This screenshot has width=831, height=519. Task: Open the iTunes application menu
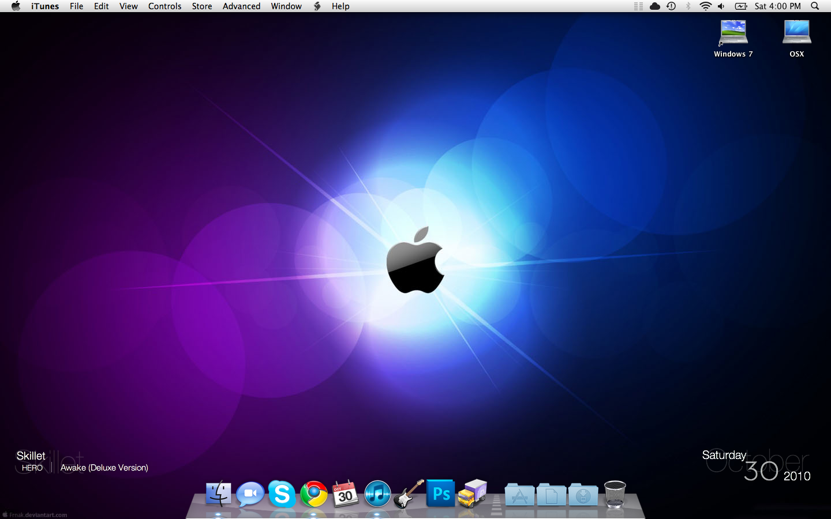pyautogui.click(x=45, y=6)
